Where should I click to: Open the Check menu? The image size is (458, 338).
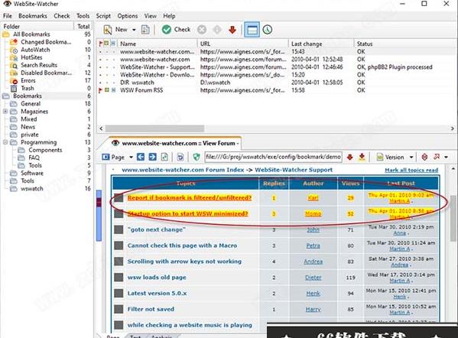coord(62,16)
